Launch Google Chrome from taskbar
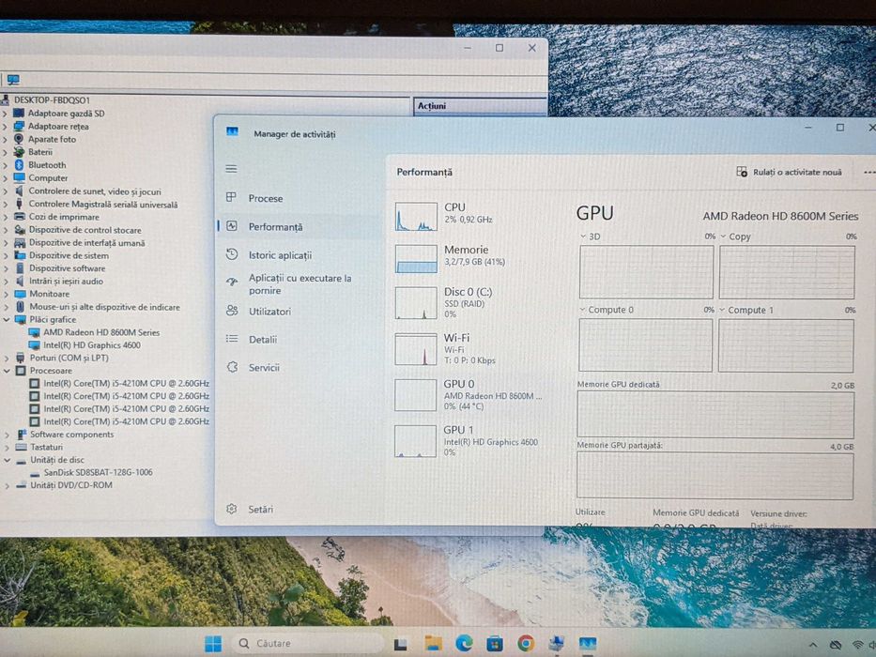Screen dimensions: 876x657 [525, 644]
